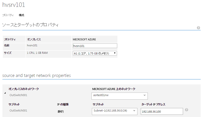
Task: Click the on-premises subnet value OutSwitch001
Action: point(18,110)
